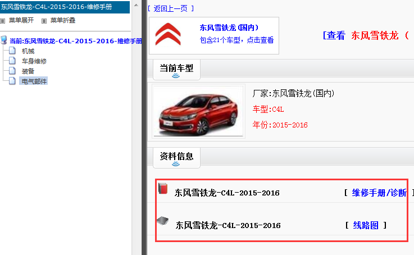Click the red C4L car thumbnail
The width and height of the screenshot is (414, 255).
coord(198,111)
